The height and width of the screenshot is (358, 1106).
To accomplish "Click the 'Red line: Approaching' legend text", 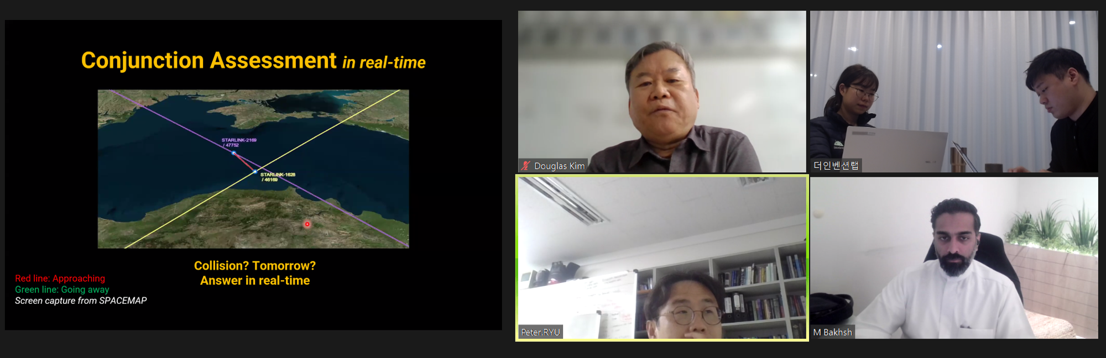I will pyautogui.click(x=60, y=278).
